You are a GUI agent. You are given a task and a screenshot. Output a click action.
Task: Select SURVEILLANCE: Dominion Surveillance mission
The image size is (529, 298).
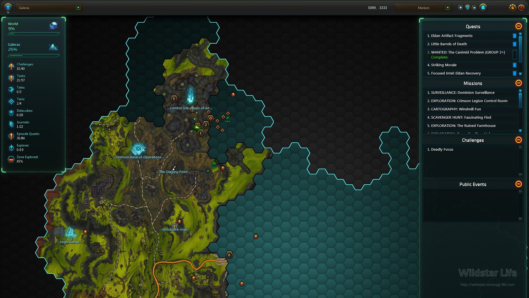tap(470, 93)
